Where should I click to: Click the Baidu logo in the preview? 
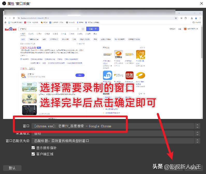tap(11, 29)
